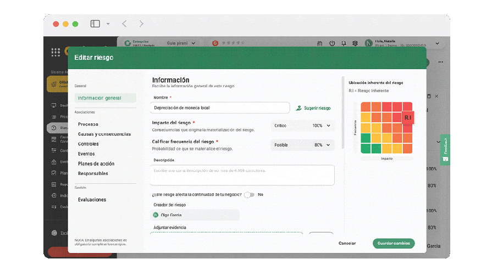
Task: Click Cancelar button
Action: (347, 243)
